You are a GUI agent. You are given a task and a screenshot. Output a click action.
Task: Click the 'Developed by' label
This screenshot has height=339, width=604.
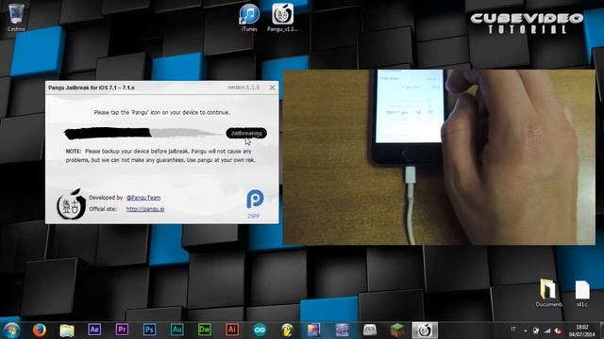tap(106, 198)
